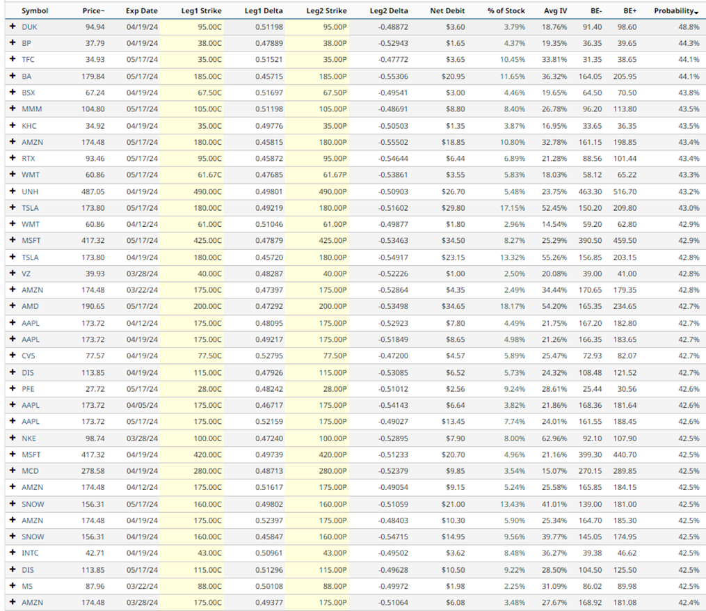Image resolution: width=706 pixels, height=611 pixels.
Task: Follow the TFC ticker link
Action: (x=28, y=59)
